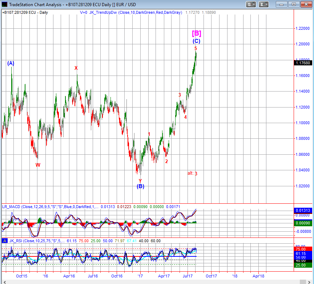Image resolution: width=314 pixels, height=284 pixels.
Task: Click the red RSI level box 75.00
Action: [303, 249]
